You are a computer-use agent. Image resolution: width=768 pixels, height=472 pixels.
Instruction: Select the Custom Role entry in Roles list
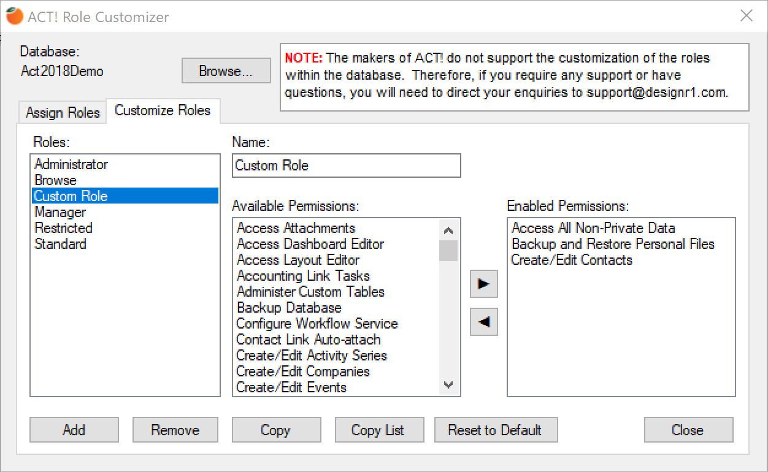point(125,196)
